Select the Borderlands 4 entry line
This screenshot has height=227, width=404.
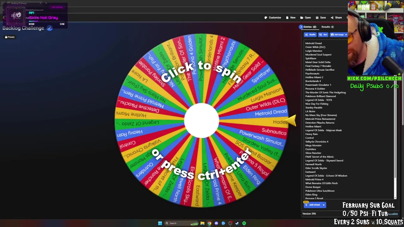(x=313, y=81)
